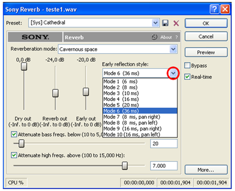Delete preset with the red X icon
This screenshot has height=191, width=235.
pos(176,23)
